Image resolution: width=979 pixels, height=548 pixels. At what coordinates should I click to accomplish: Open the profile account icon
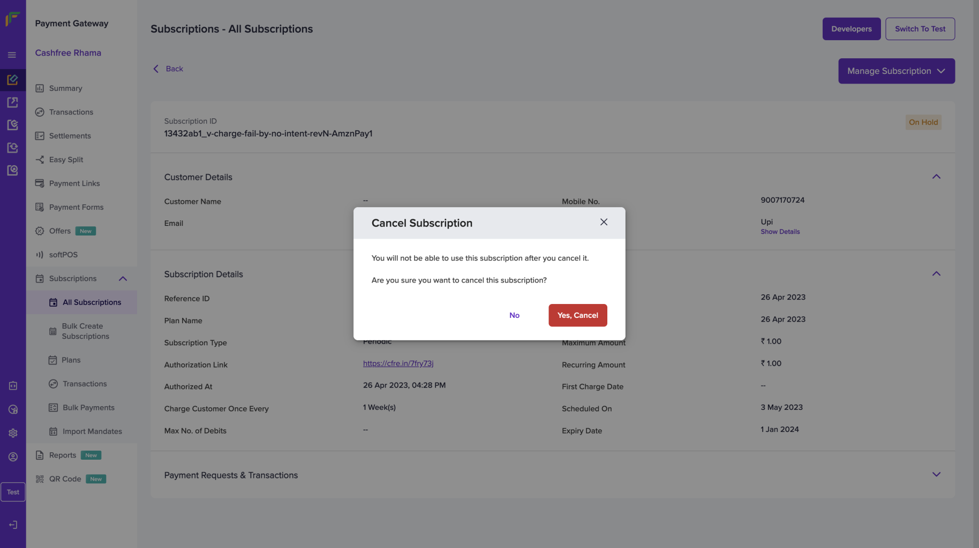(x=13, y=456)
